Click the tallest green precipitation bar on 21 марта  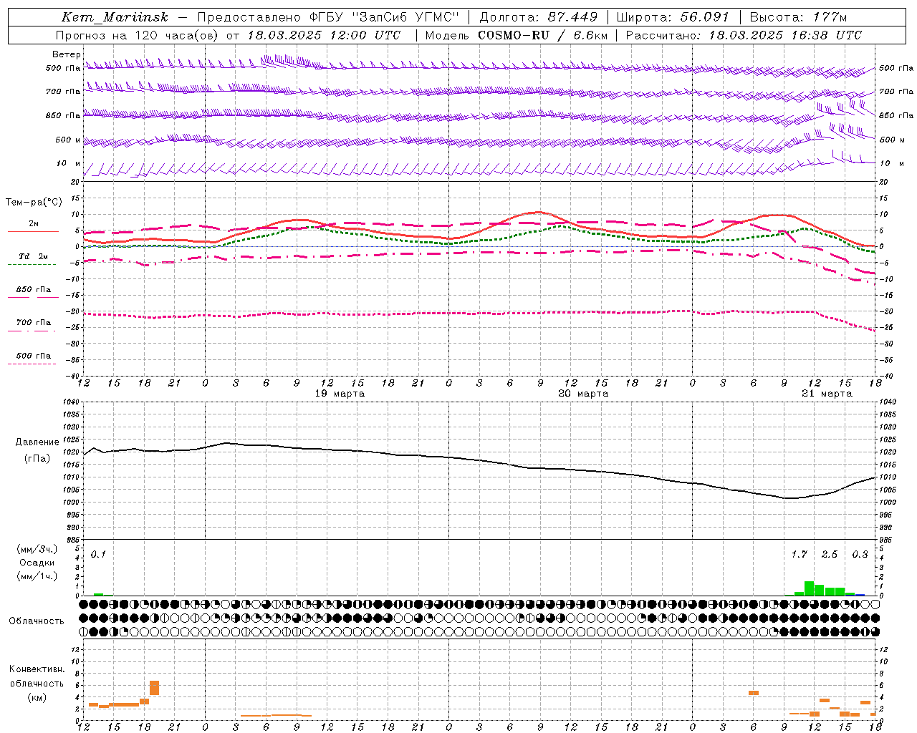pos(810,588)
